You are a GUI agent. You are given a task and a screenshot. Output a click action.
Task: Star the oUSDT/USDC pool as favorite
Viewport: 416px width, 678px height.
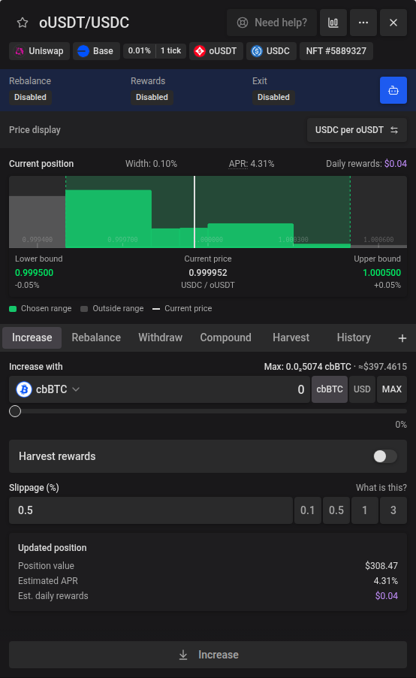coord(23,23)
